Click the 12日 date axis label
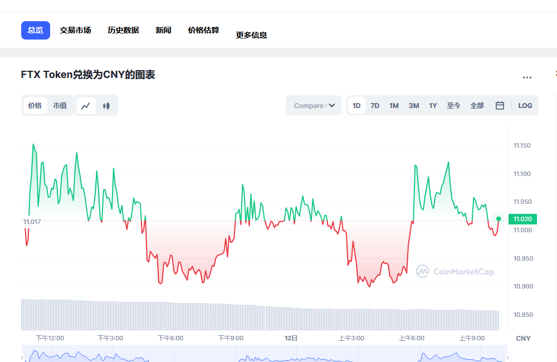 click(291, 338)
